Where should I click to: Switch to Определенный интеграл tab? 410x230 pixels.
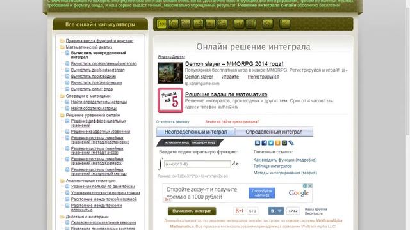(274, 132)
